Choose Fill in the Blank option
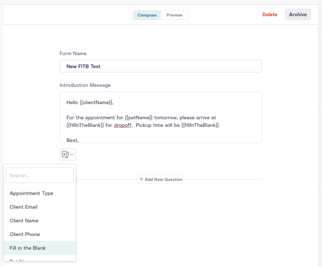 tap(28, 248)
